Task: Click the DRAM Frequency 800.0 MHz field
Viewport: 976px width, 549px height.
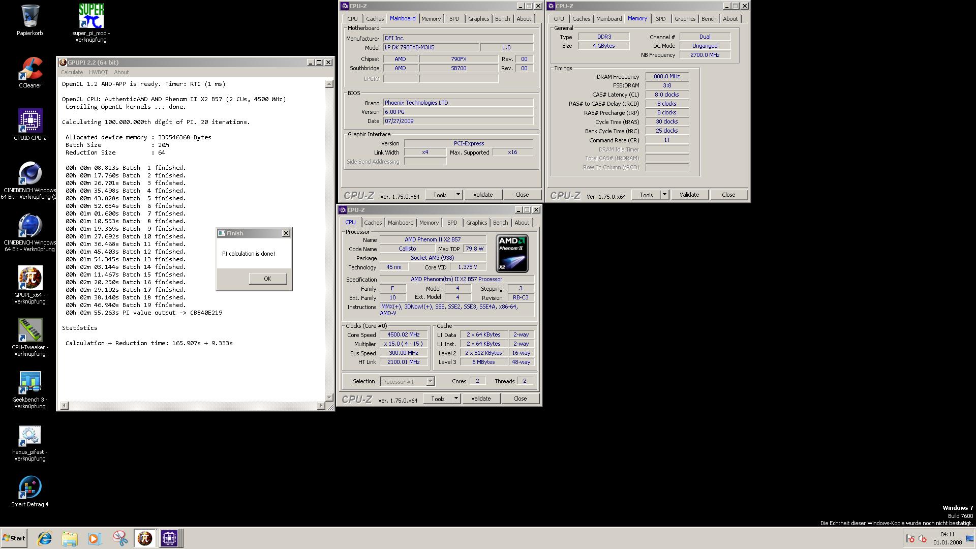Action: (x=667, y=76)
